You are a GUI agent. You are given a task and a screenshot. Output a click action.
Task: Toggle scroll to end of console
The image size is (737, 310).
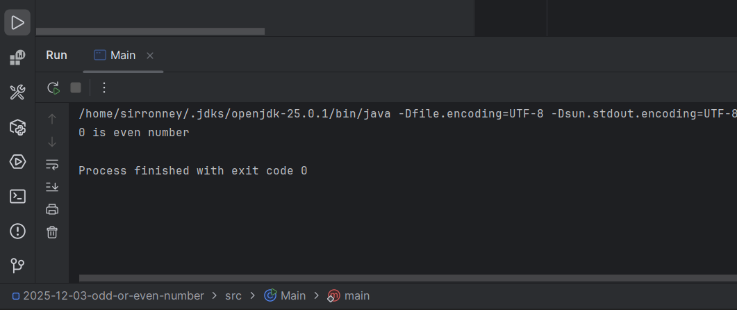click(52, 186)
